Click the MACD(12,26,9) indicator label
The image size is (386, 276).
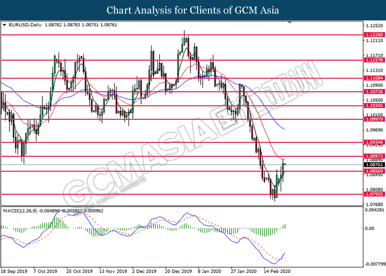pyautogui.click(x=20, y=211)
